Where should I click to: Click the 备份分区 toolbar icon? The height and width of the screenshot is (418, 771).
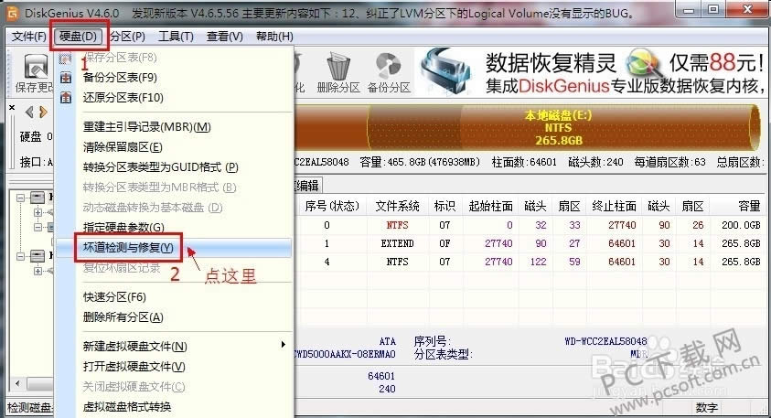[389, 66]
